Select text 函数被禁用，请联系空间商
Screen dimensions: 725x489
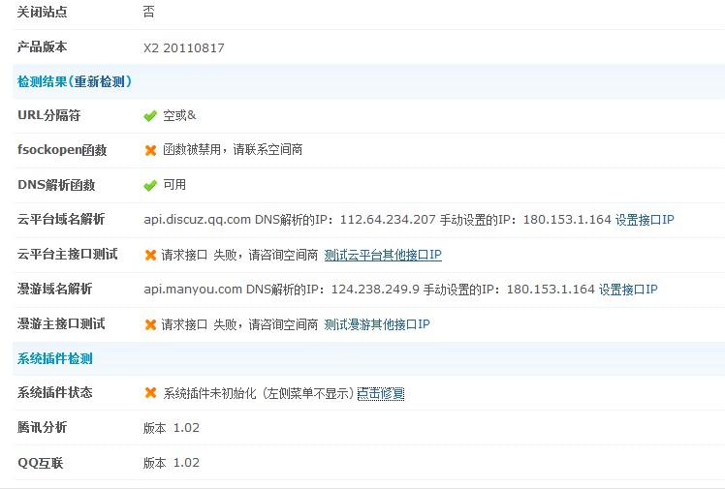tap(233, 150)
